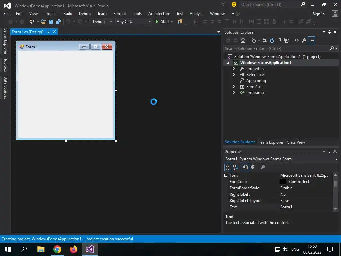Select App.config in Solution Explorer
The width and height of the screenshot is (341, 256).
point(256,81)
